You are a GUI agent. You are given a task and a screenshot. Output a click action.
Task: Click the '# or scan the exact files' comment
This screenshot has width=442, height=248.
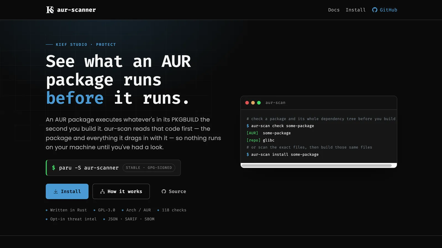point(309,147)
